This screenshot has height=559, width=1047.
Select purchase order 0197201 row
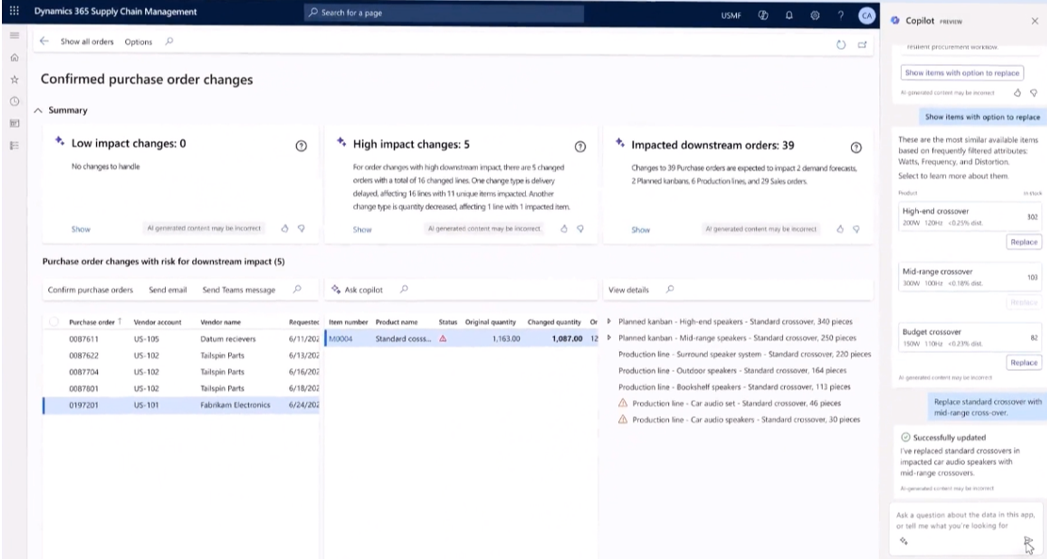click(x=181, y=405)
